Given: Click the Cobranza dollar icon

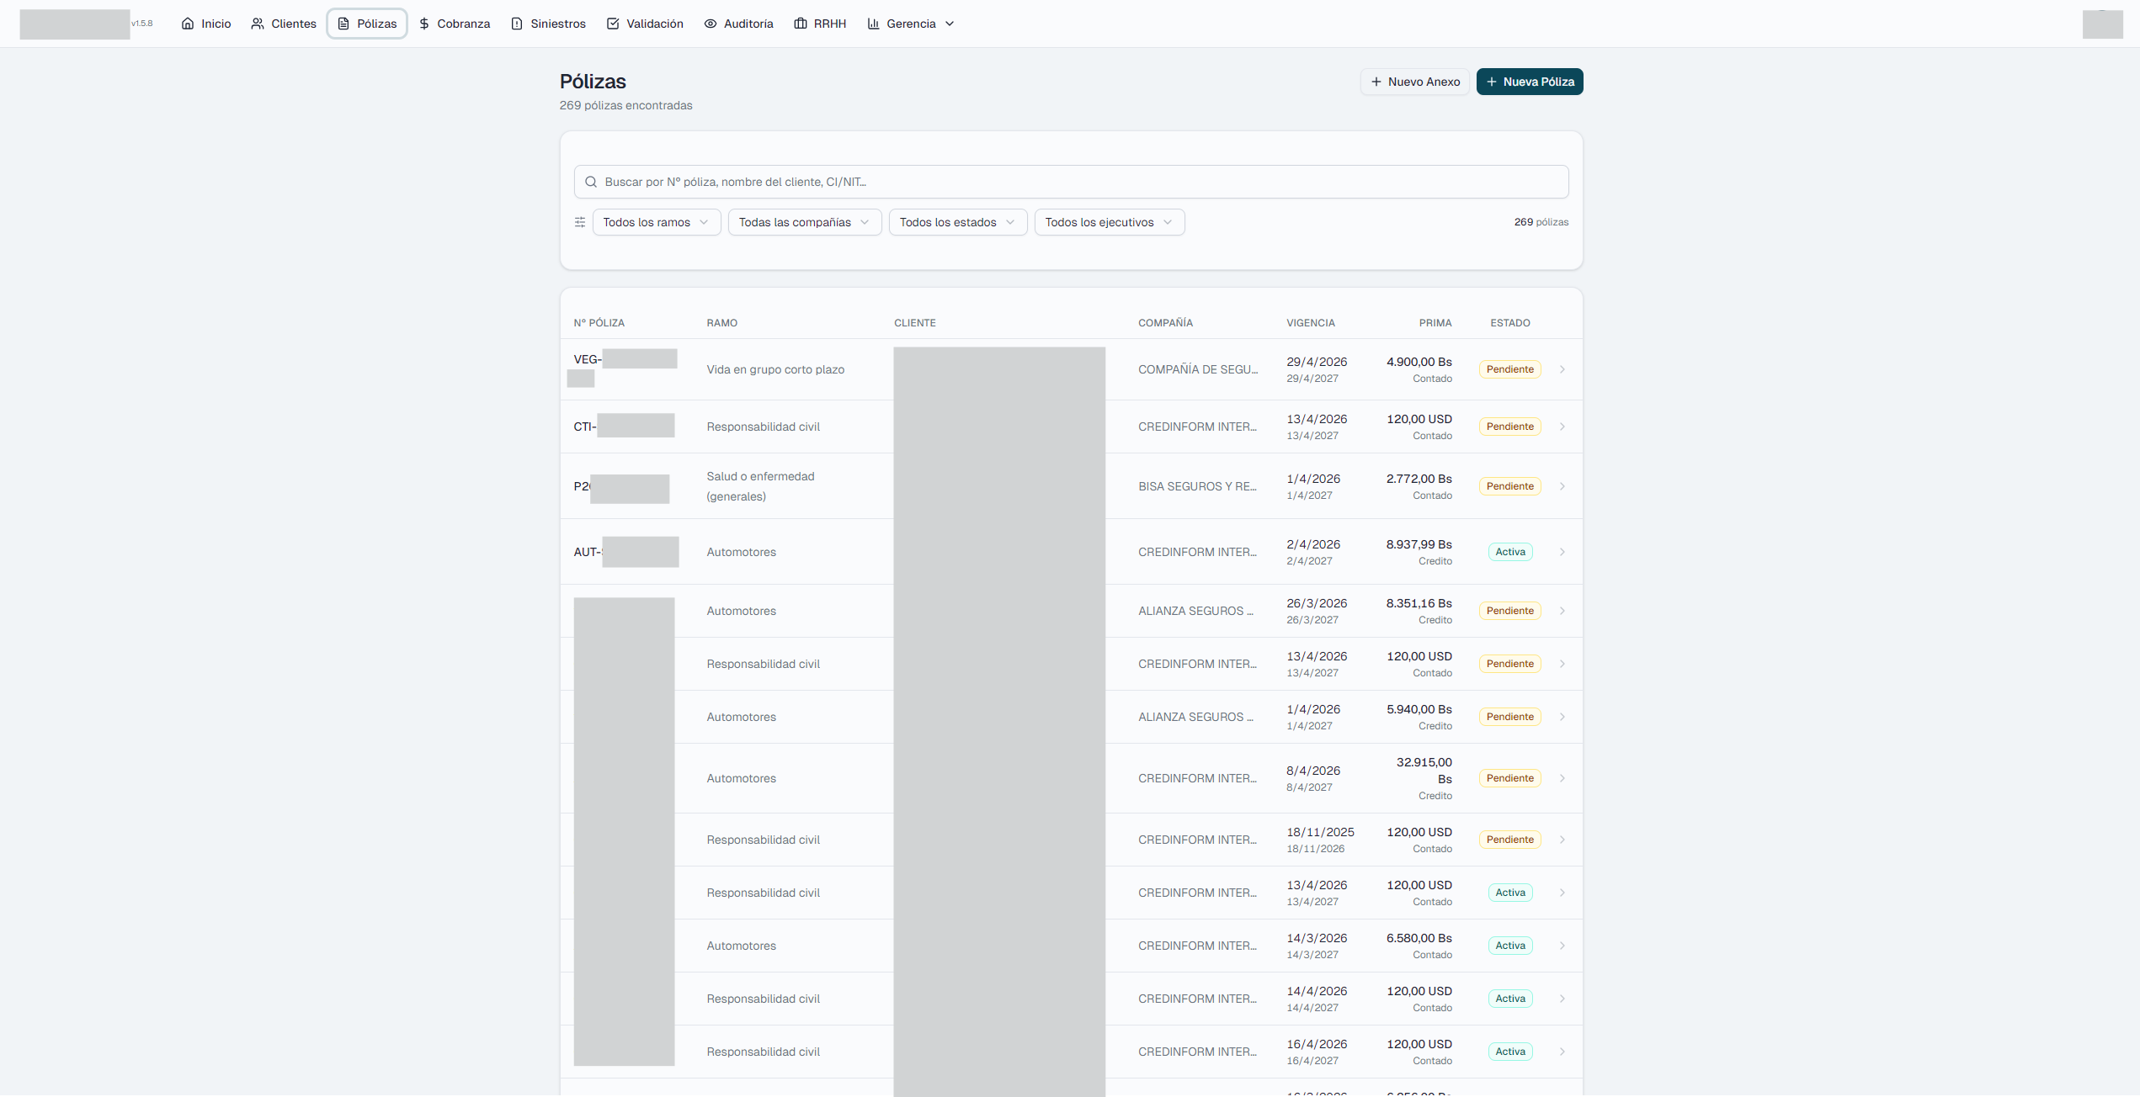Looking at the screenshot, I should pyautogui.click(x=424, y=24).
